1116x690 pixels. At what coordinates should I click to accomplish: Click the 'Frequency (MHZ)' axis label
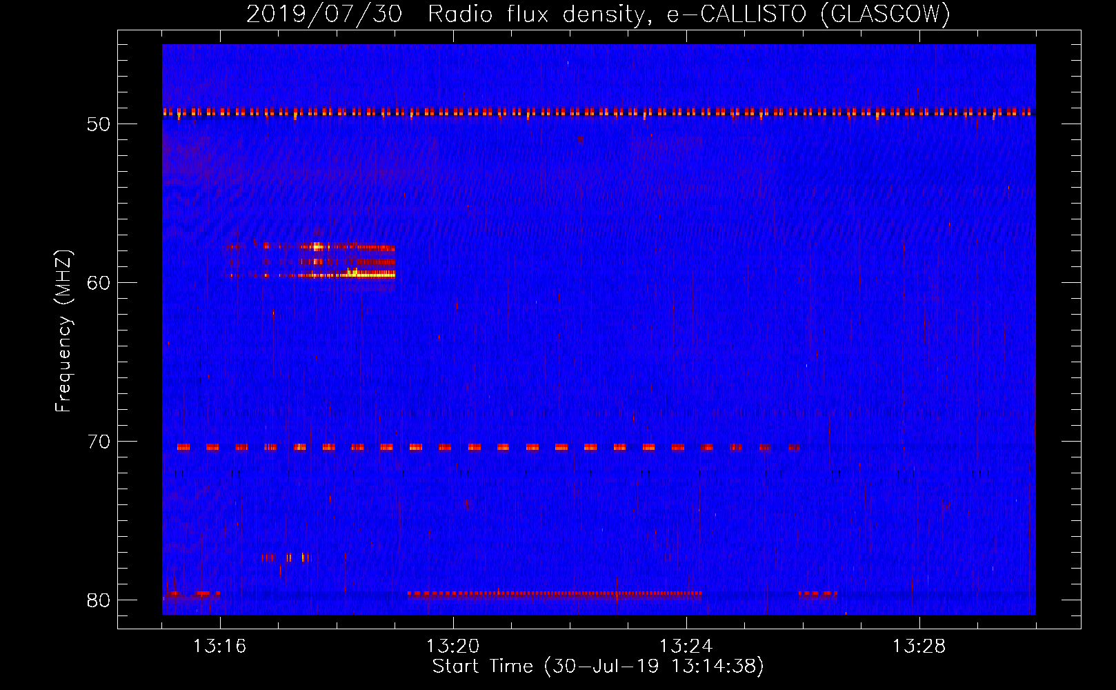coord(63,331)
